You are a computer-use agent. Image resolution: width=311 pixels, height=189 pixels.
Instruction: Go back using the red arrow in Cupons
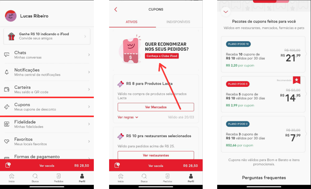point(116,9)
